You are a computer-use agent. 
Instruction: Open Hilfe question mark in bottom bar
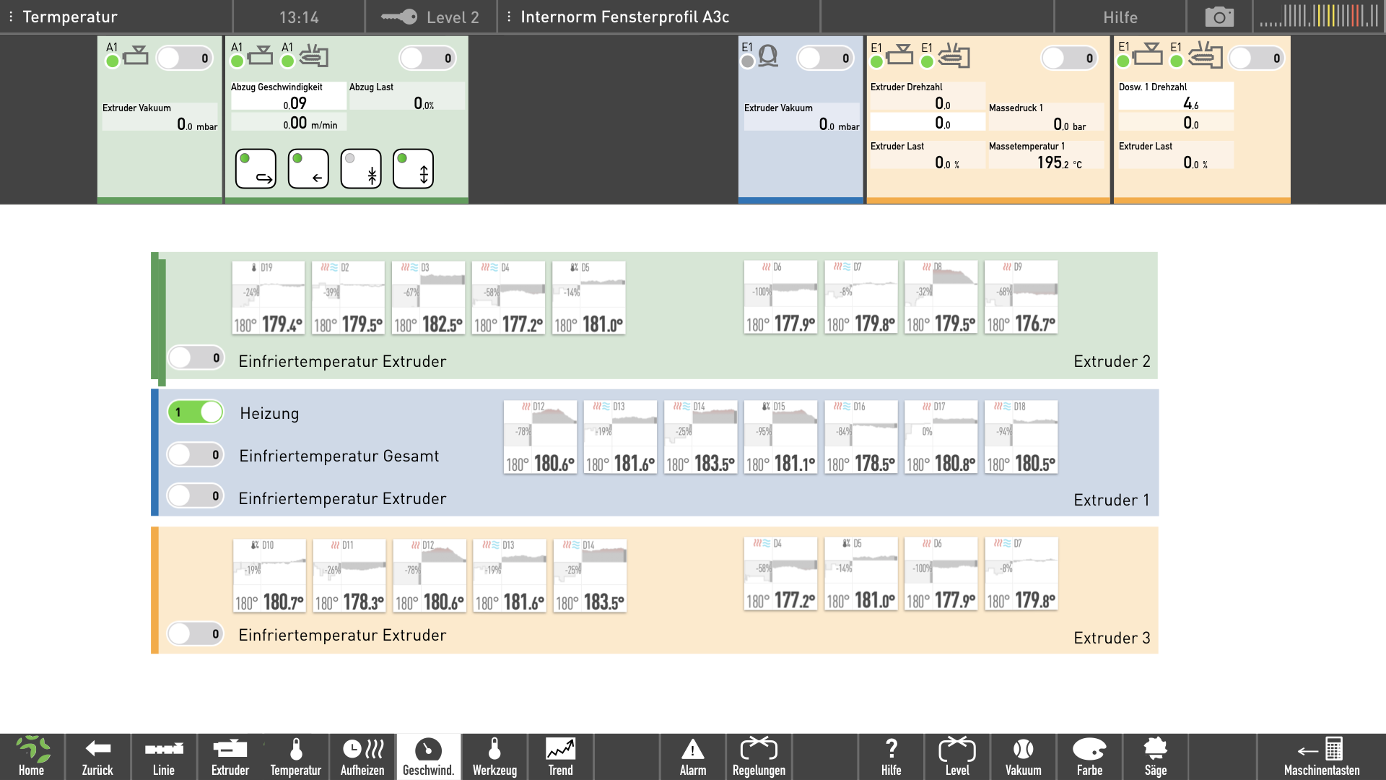(x=892, y=757)
